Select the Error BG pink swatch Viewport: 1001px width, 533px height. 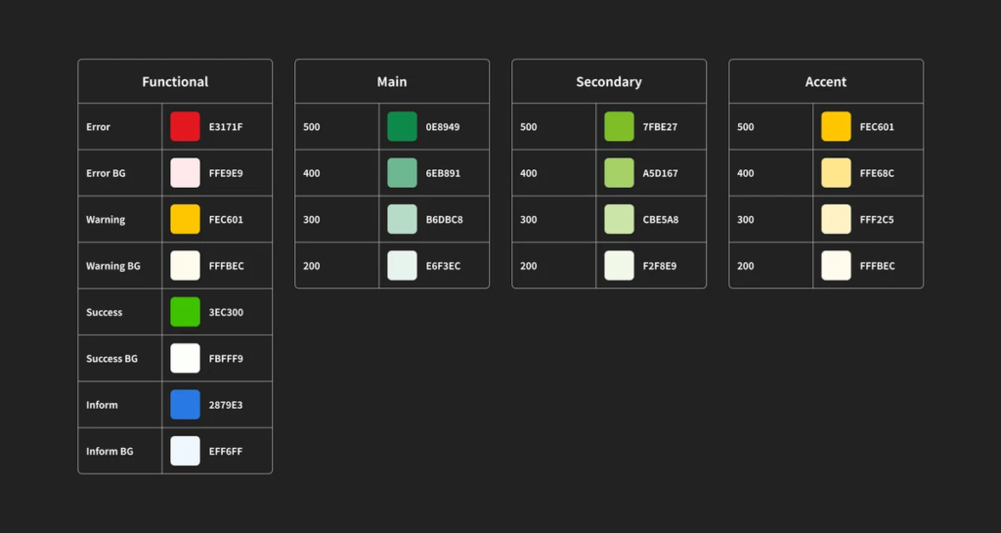click(185, 173)
